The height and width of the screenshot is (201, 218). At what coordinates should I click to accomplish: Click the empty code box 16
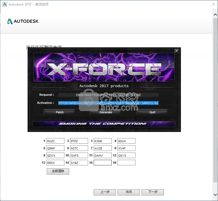pos(126,163)
